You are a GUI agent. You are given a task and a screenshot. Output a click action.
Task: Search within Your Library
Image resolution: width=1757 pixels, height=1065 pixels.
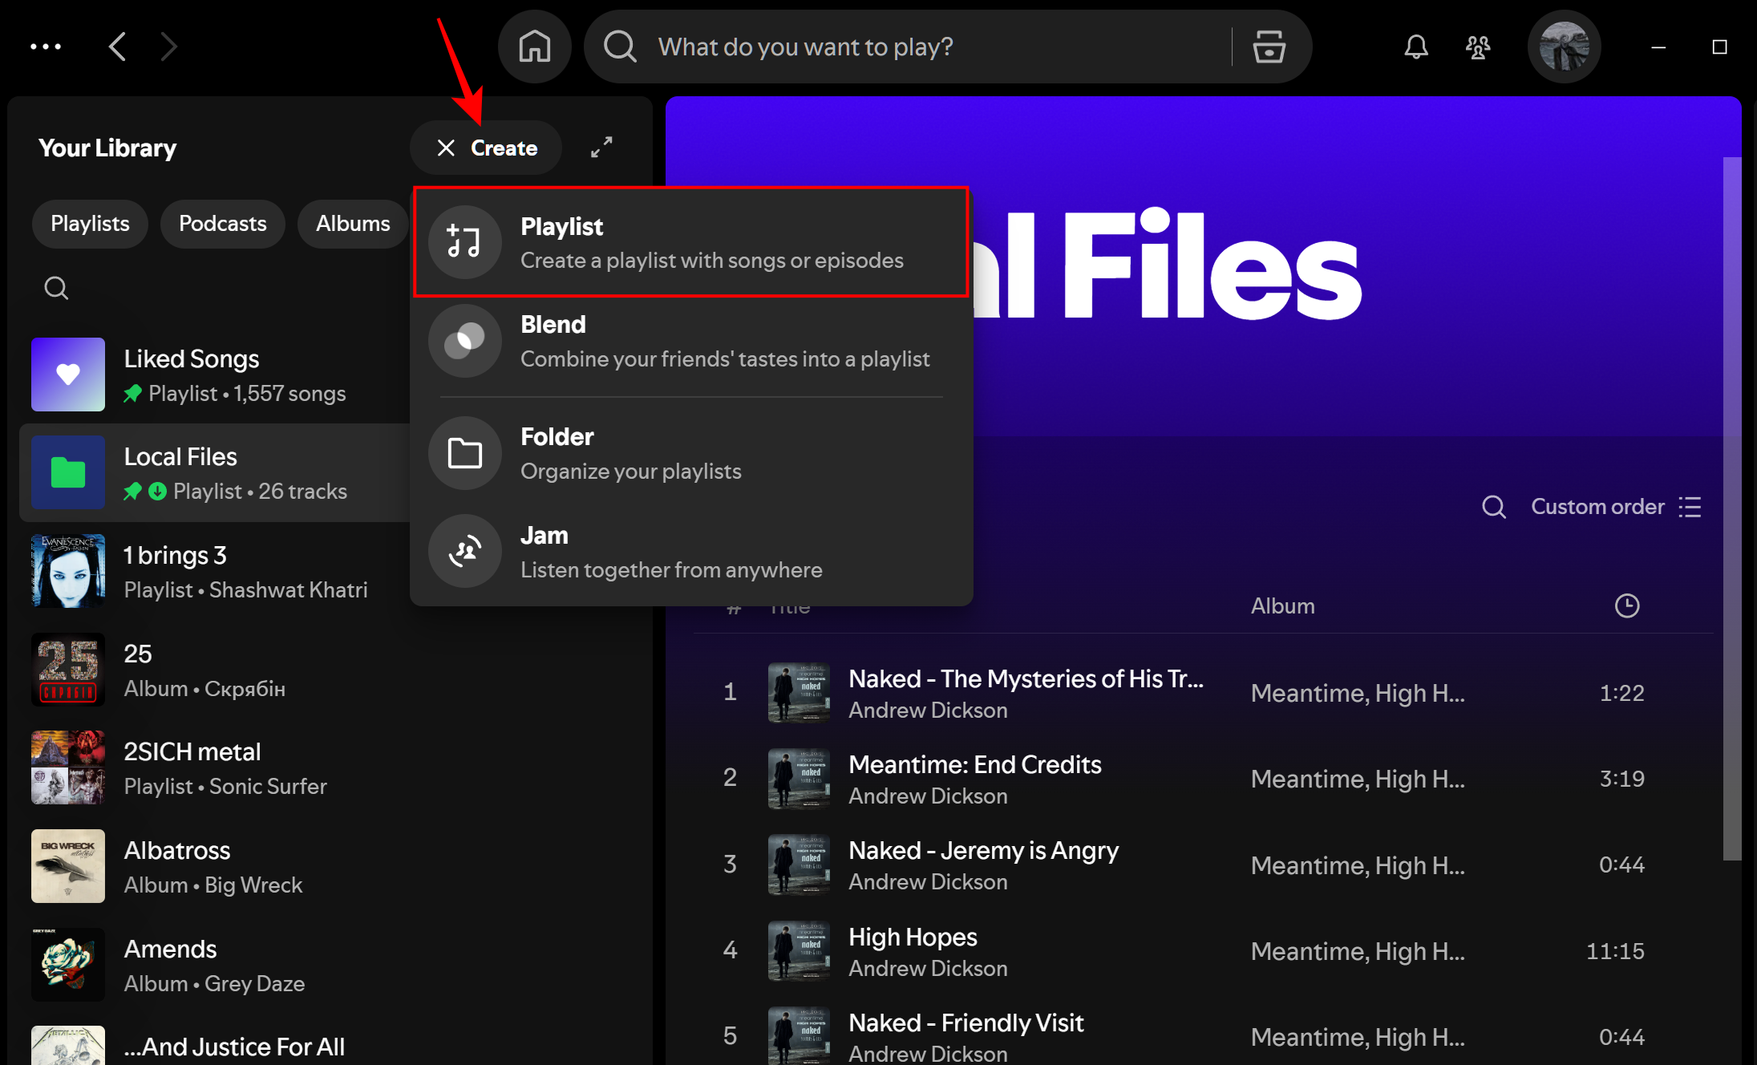[56, 288]
